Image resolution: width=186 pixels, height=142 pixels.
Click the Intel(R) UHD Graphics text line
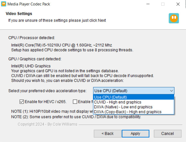[x=31, y=66]
